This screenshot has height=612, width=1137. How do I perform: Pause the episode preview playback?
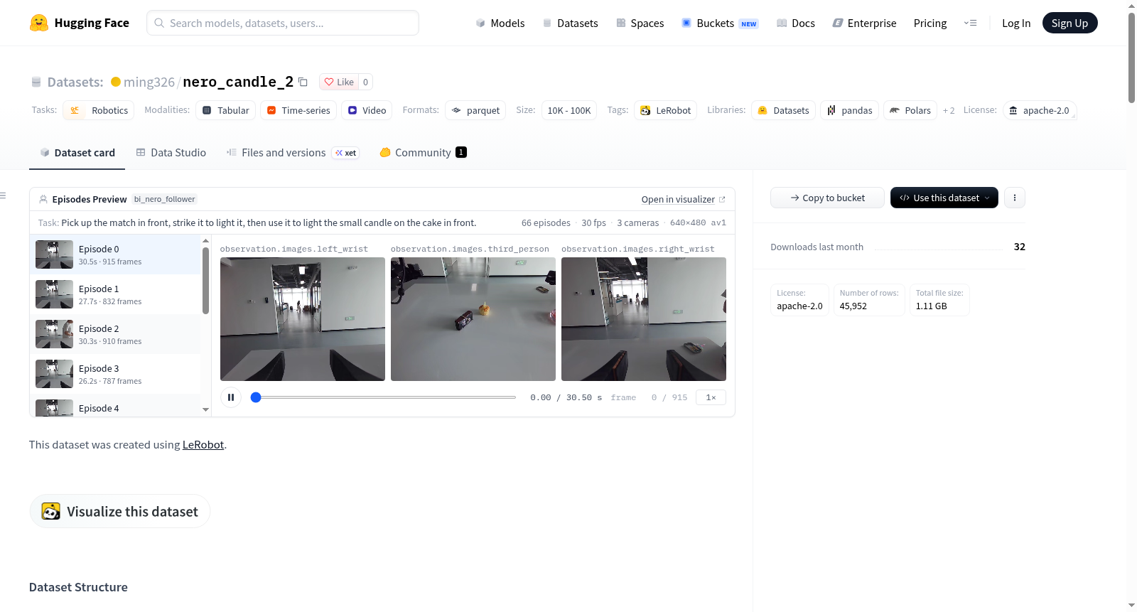coord(231,397)
